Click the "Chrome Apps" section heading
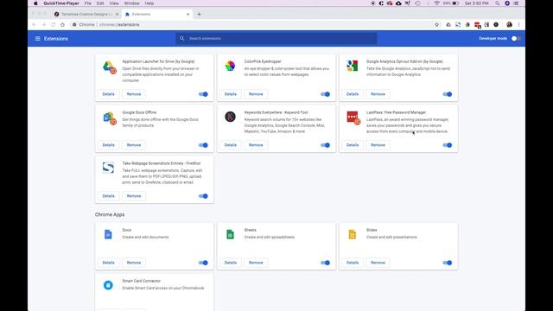This screenshot has height=311, width=553. click(110, 214)
